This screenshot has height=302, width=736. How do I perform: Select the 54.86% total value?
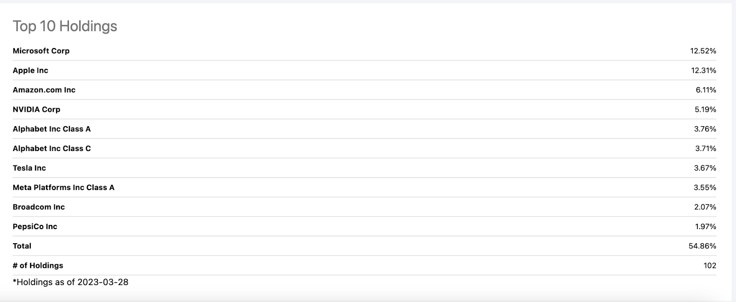[702, 246]
